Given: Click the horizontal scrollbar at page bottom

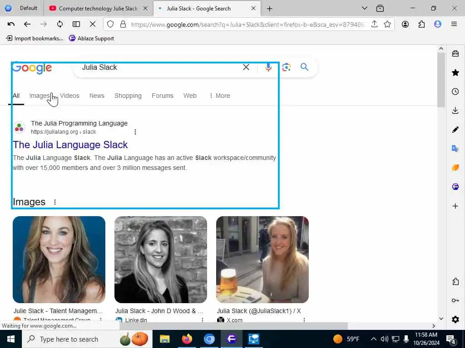Looking at the screenshot, I should pyautogui.click(x=233, y=326).
